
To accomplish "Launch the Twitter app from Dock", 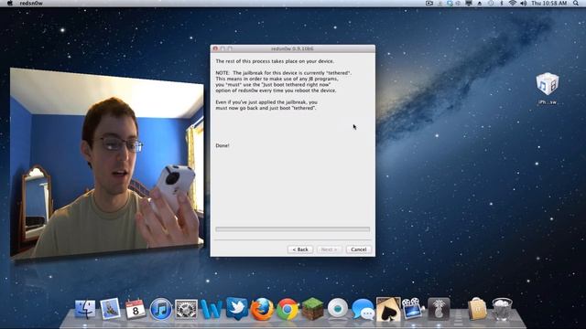I will 236,309.
